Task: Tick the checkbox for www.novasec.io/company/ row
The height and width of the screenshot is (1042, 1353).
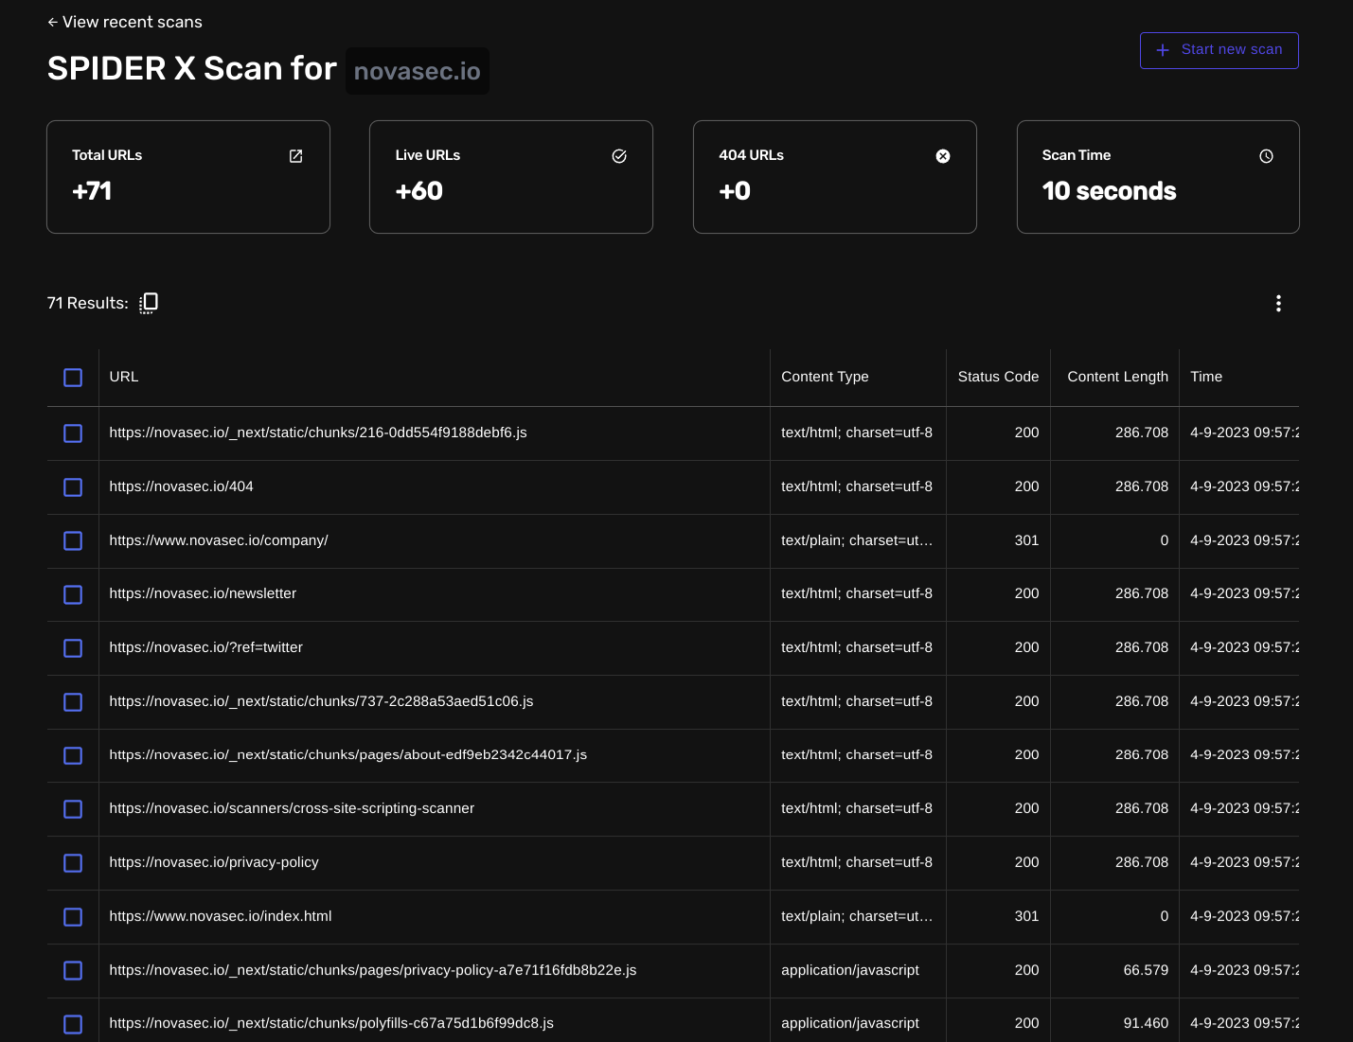Action: 73,541
